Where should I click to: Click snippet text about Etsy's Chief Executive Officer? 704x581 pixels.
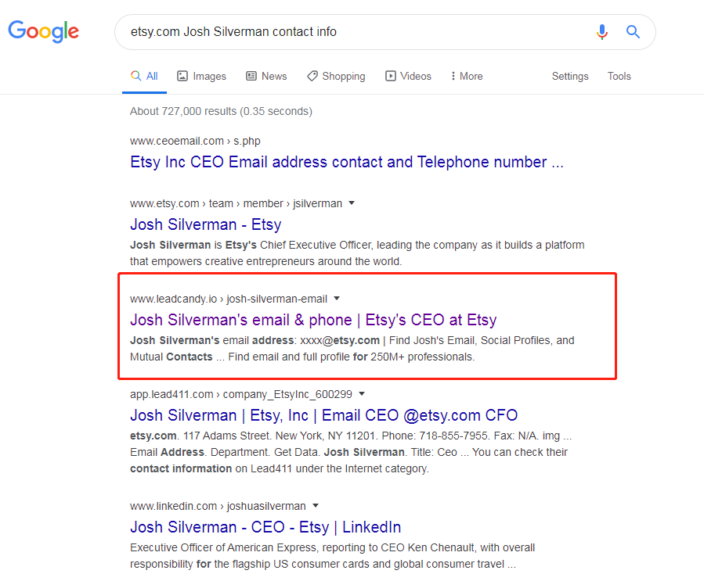pyautogui.click(x=357, y=253)
